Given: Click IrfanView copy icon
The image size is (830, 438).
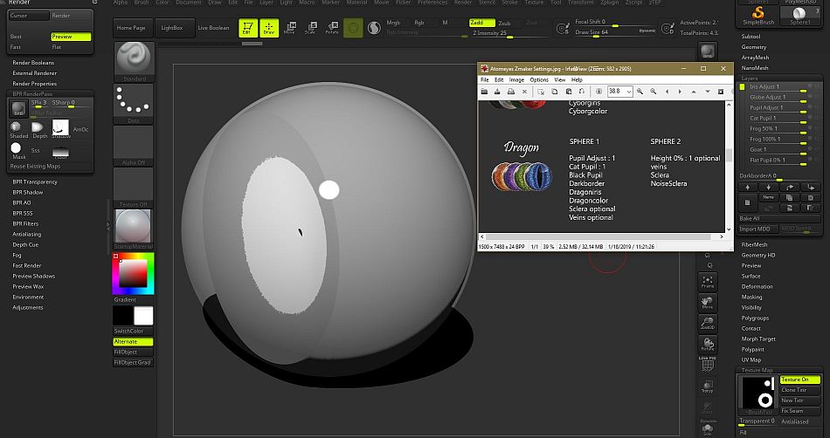Looking at the screenshot, I should [x=554, y=92].
